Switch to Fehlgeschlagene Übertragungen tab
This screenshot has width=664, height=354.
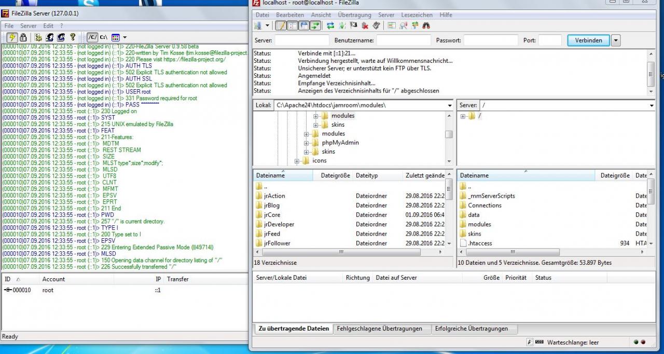tap(379, 329)
